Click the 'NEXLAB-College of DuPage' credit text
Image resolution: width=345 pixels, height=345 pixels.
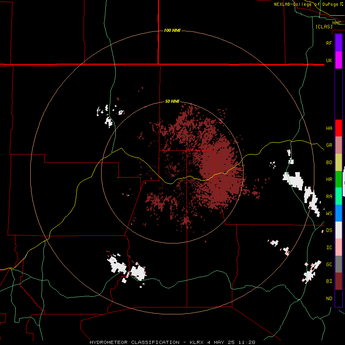(306, 4)
